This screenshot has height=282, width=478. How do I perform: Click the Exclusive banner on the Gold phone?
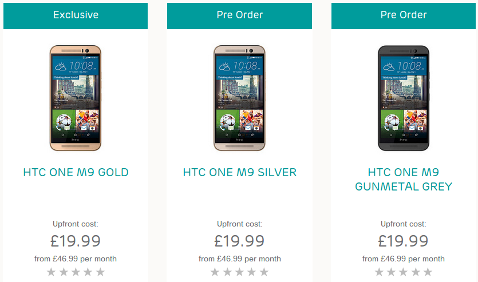click(76, 16)
